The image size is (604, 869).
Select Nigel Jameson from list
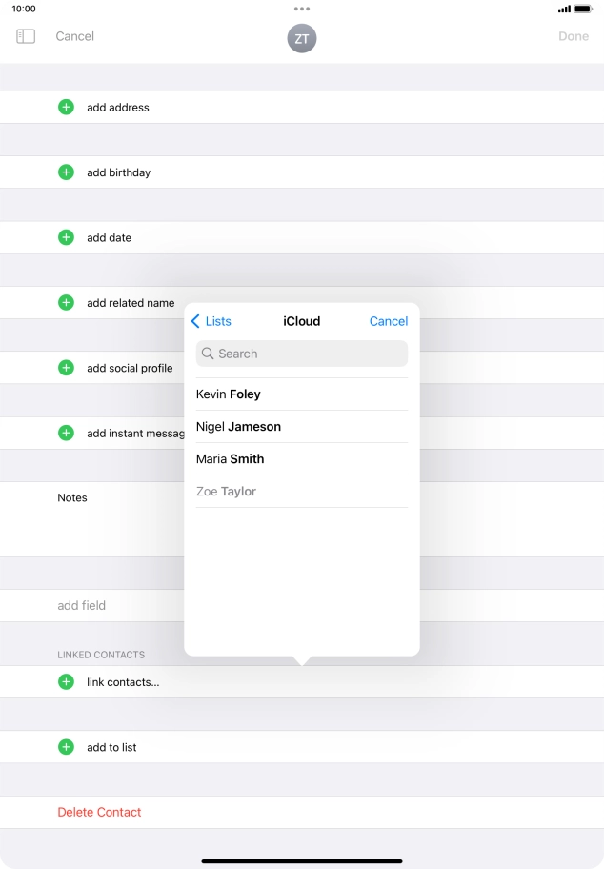(301, 427)
